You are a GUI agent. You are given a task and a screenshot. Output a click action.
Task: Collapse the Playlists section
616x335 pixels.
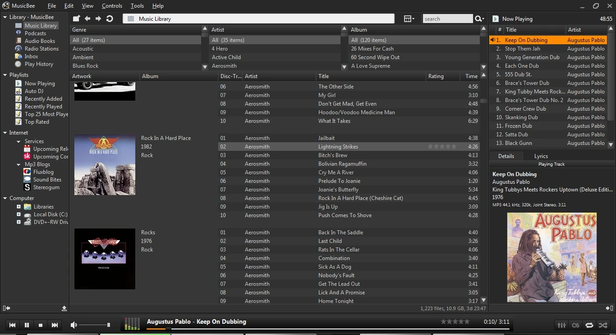click(5, 75)
